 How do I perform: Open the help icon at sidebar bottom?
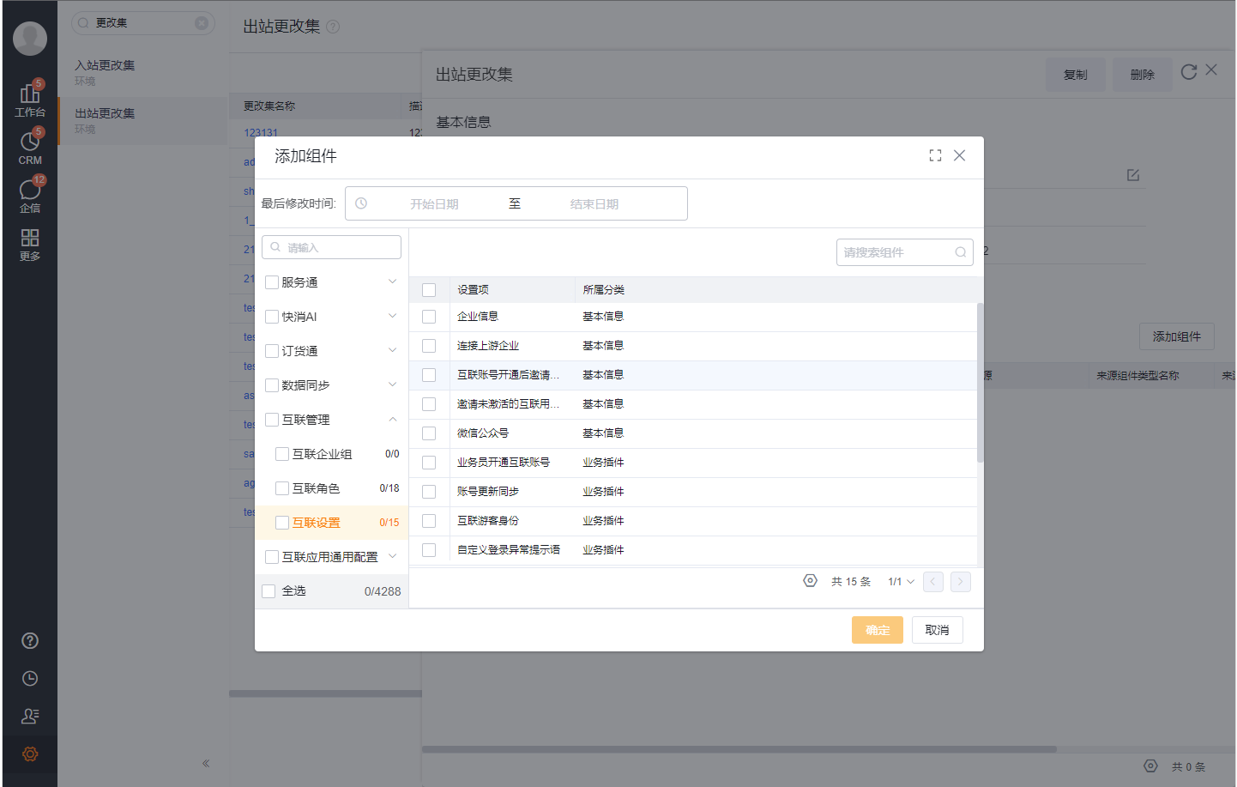point(30,640)
